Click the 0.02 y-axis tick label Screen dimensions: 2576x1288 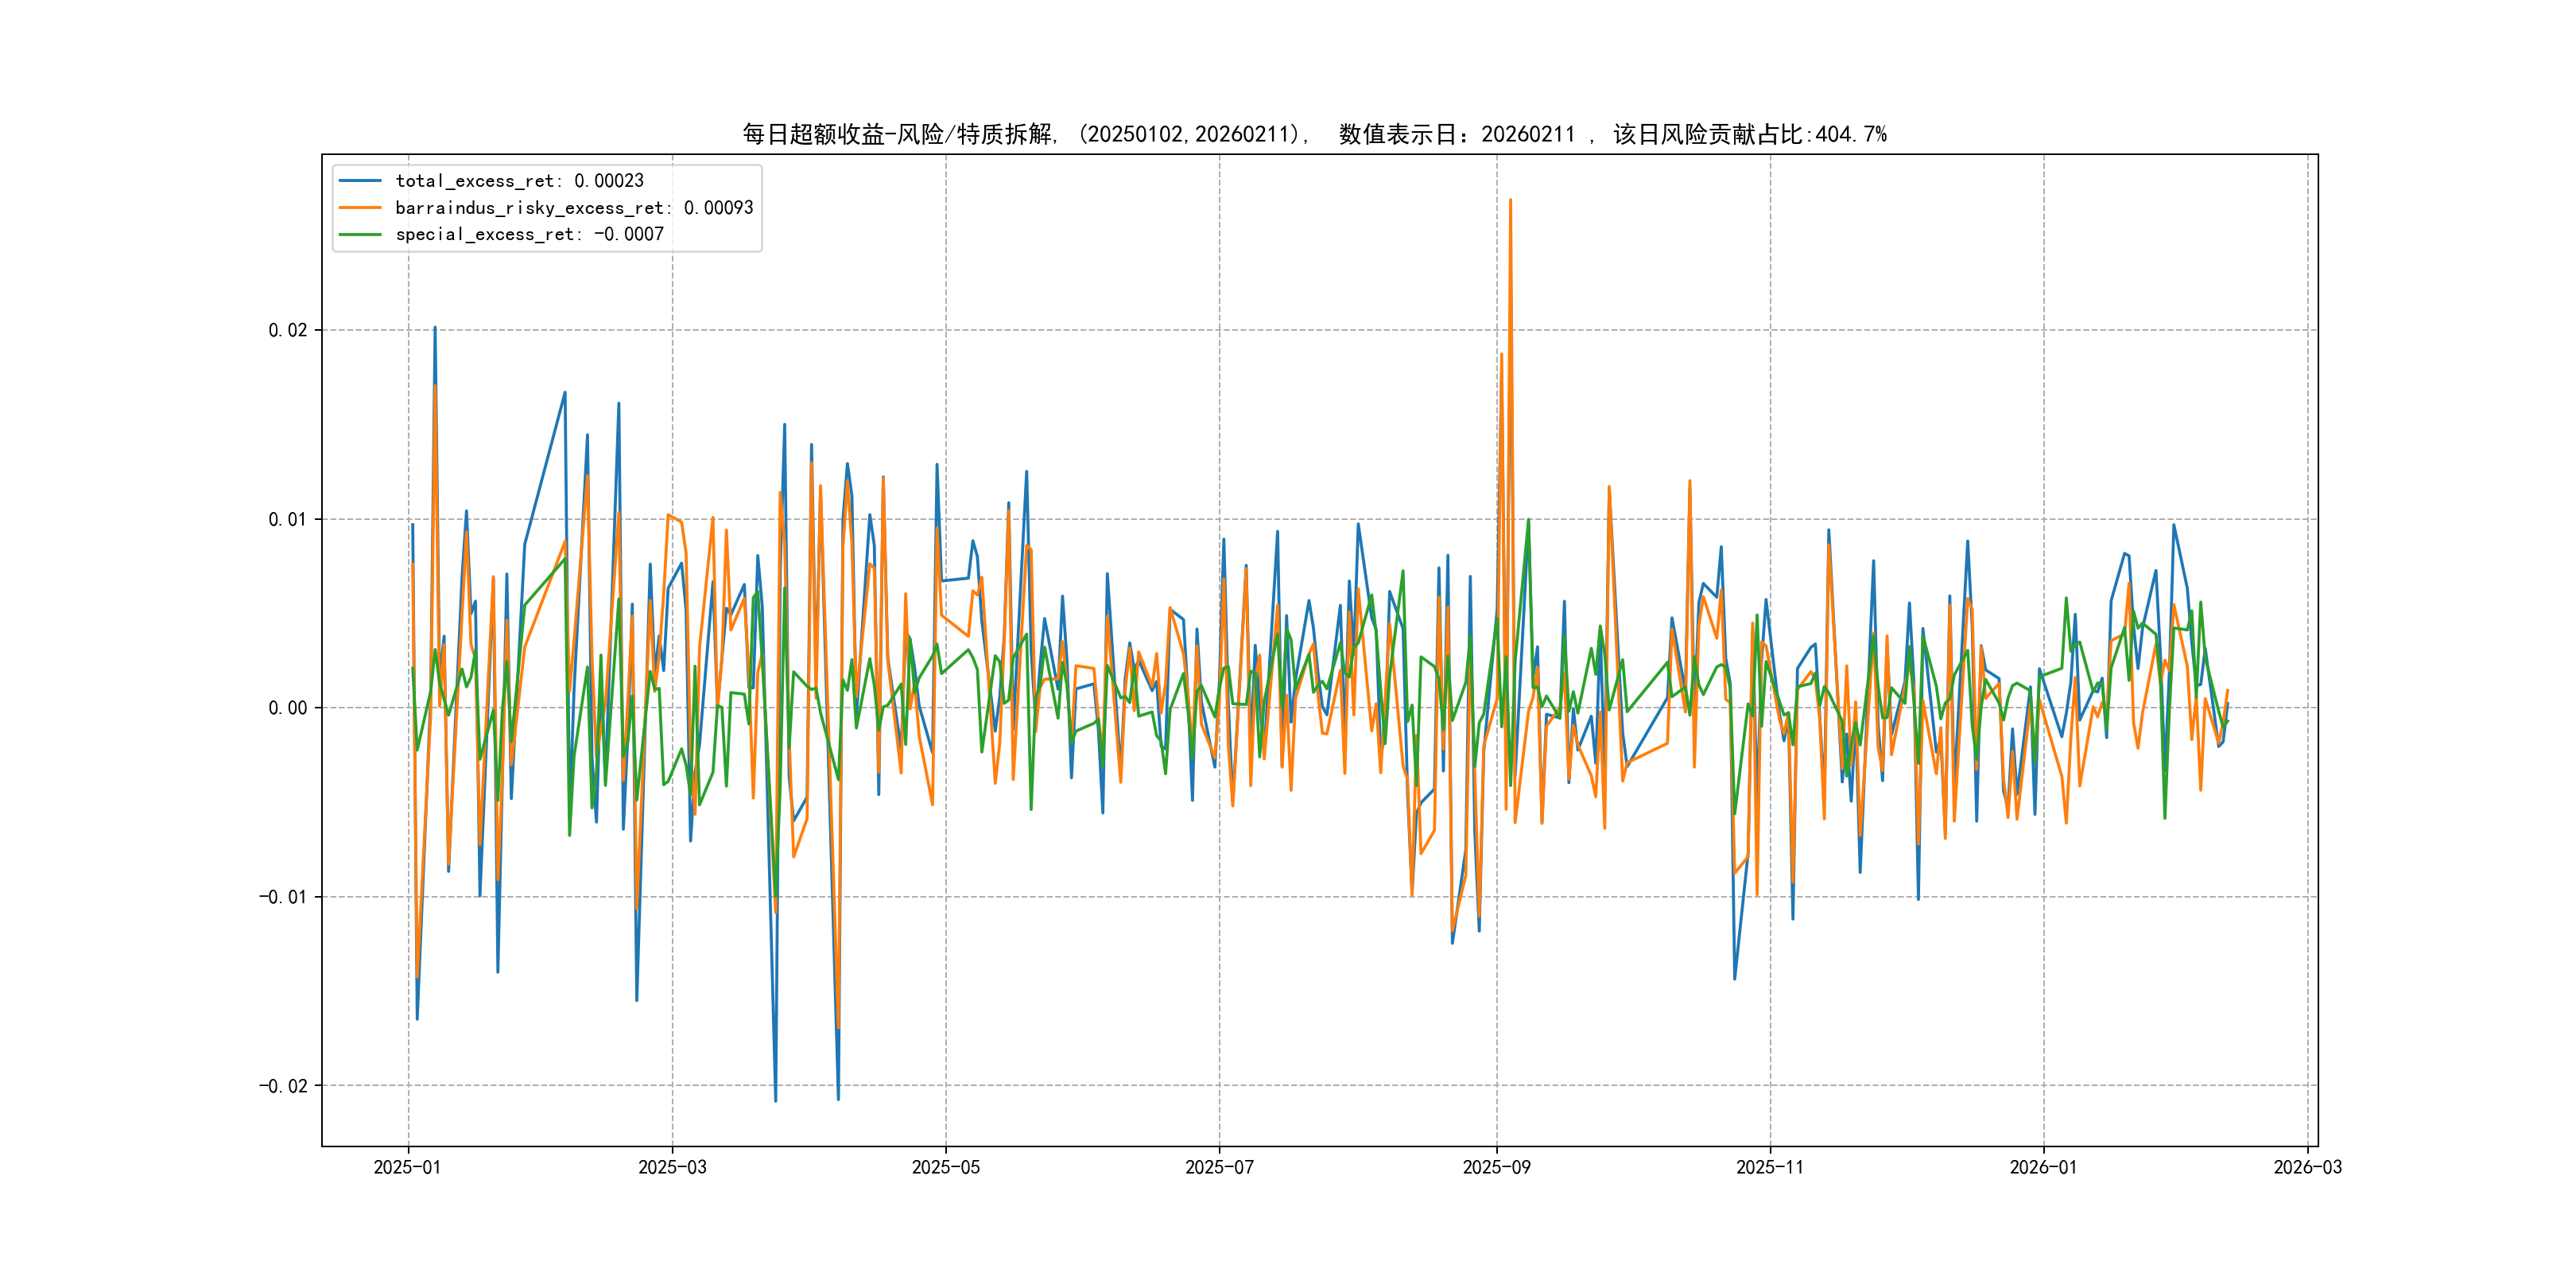(x=288, y=330)
